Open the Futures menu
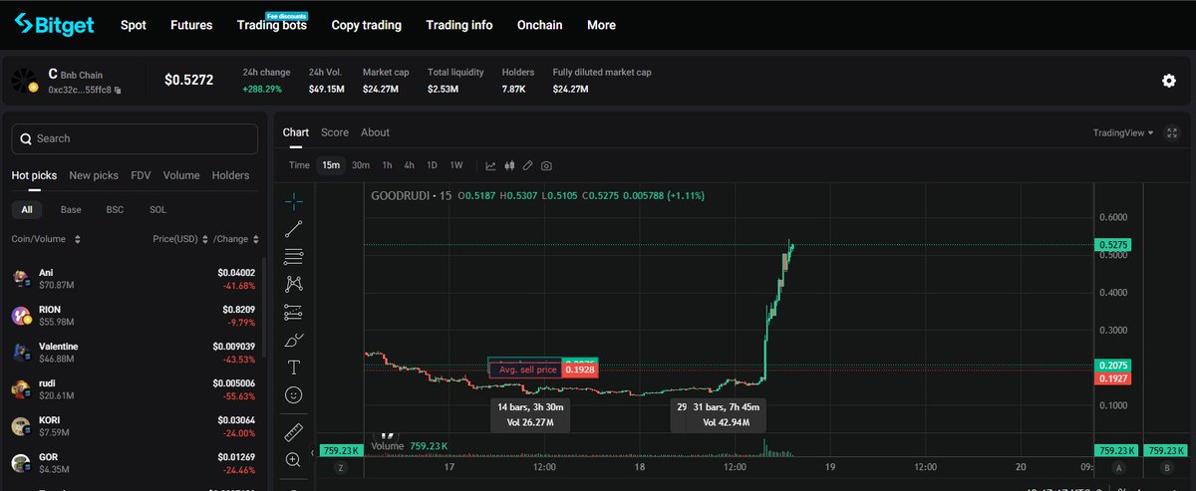 point(191,25)
